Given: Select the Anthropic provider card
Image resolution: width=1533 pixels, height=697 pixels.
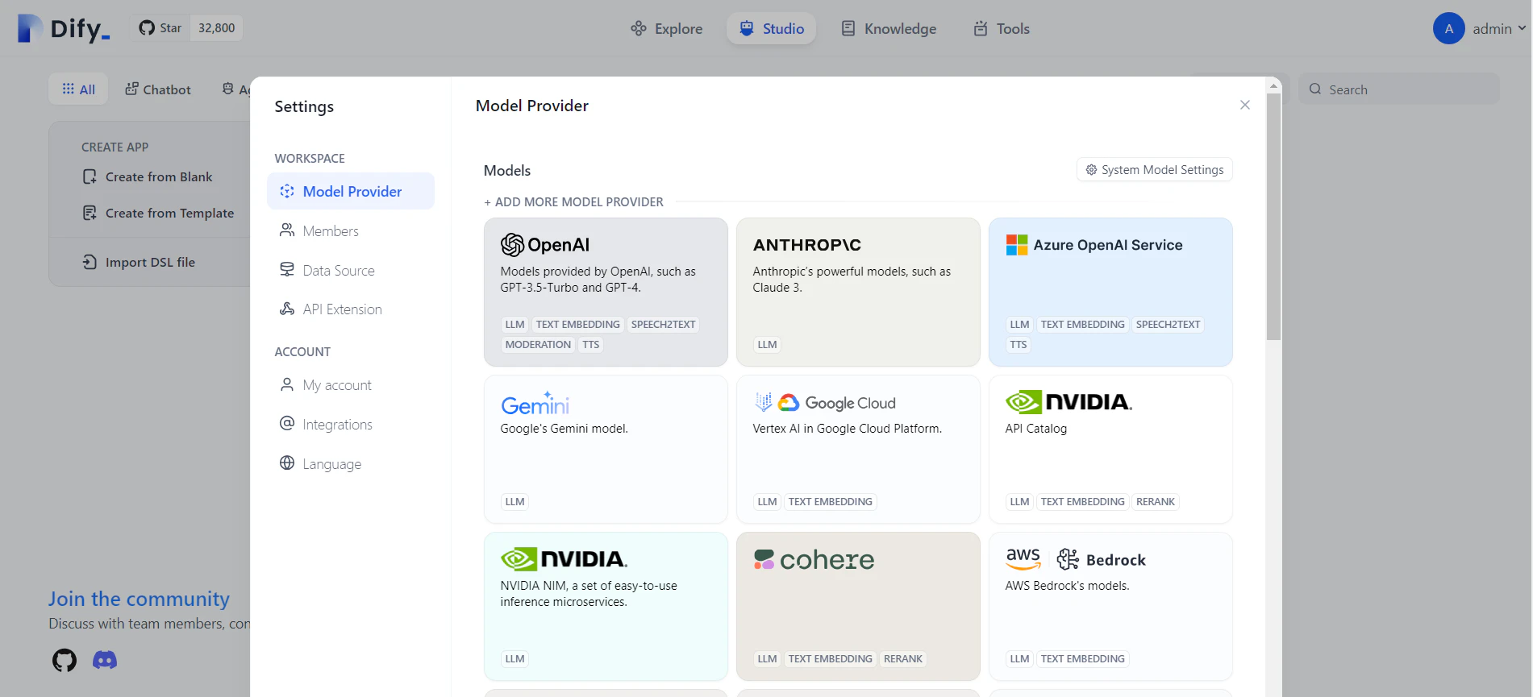Looking at the screenshot, I should point(858,292).
